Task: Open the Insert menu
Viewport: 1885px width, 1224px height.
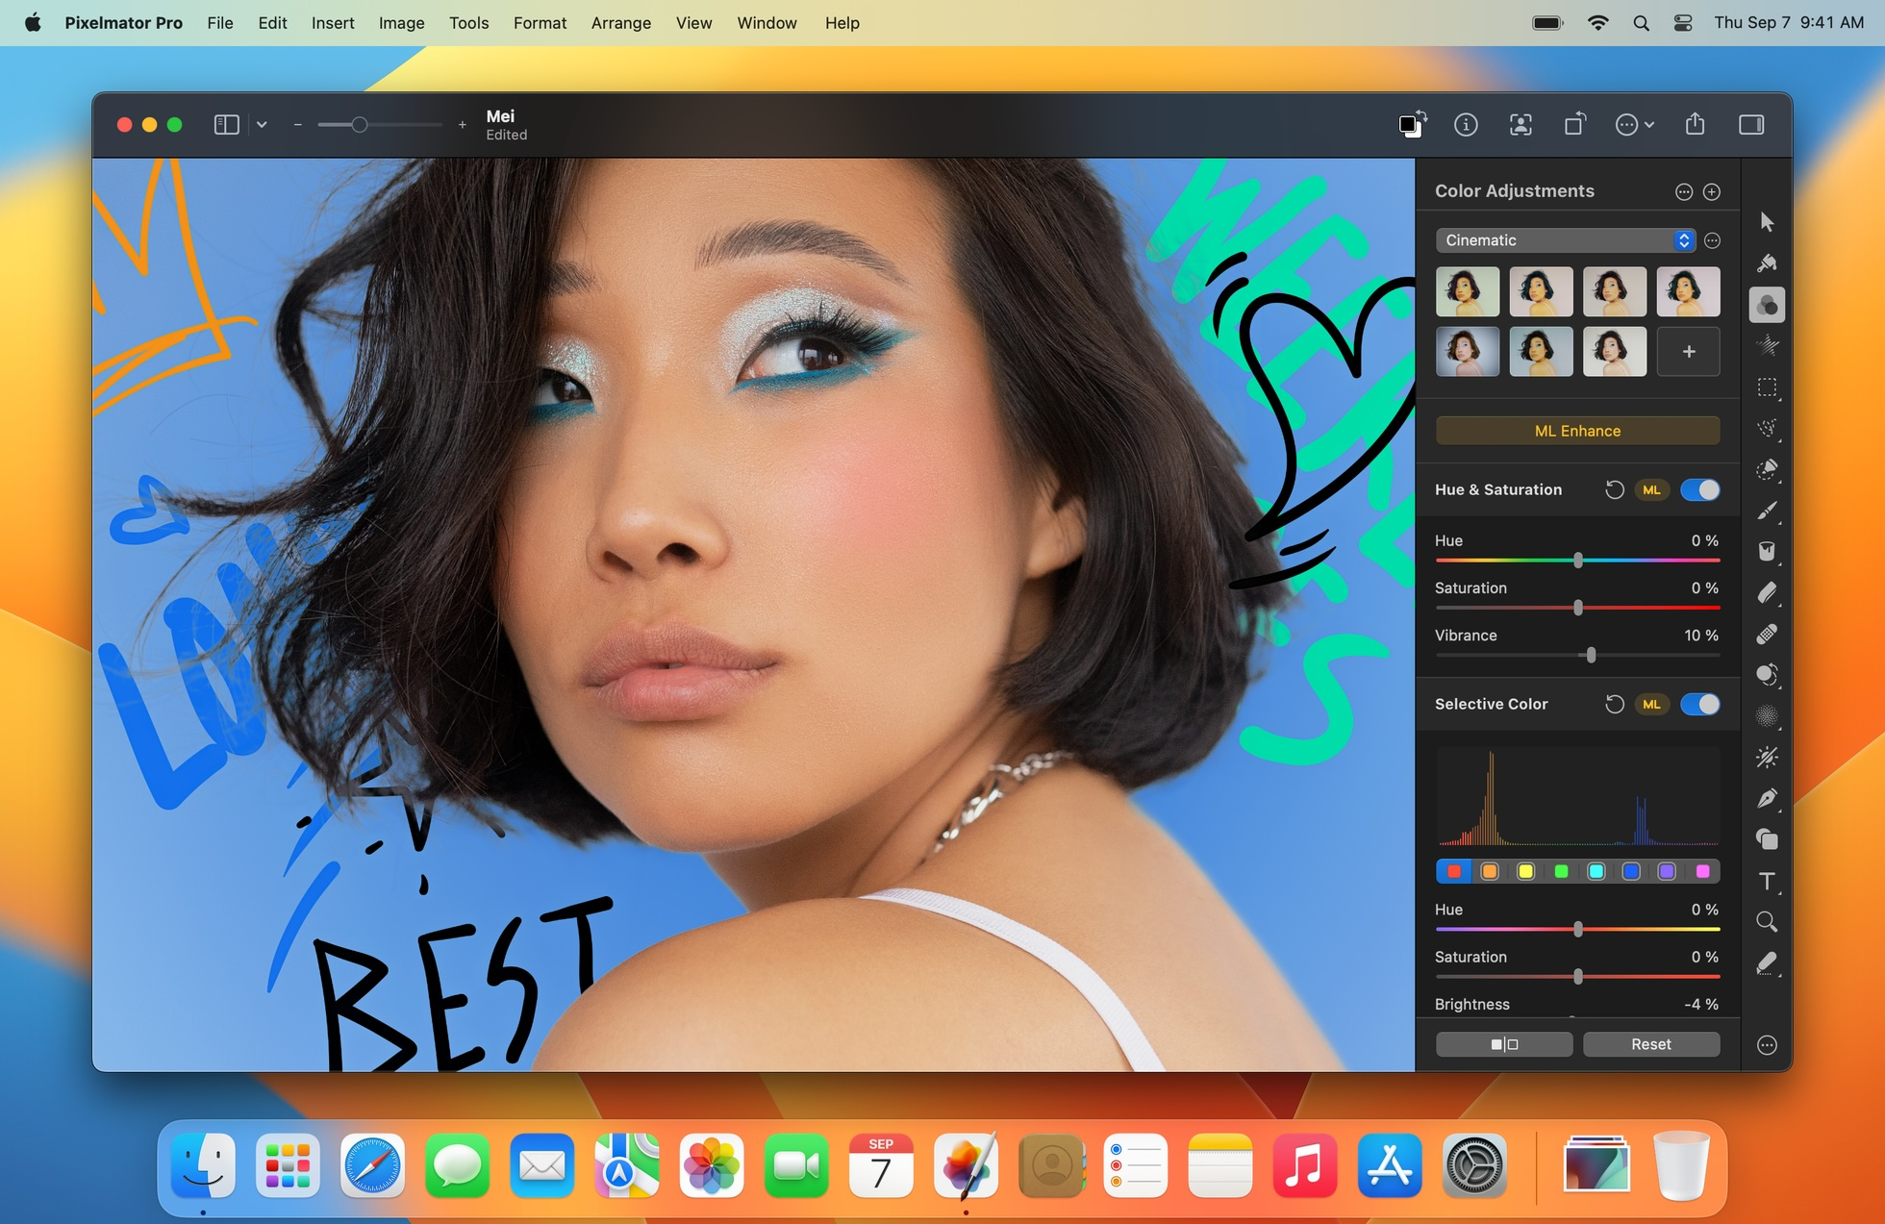Action: coord(333,22)
